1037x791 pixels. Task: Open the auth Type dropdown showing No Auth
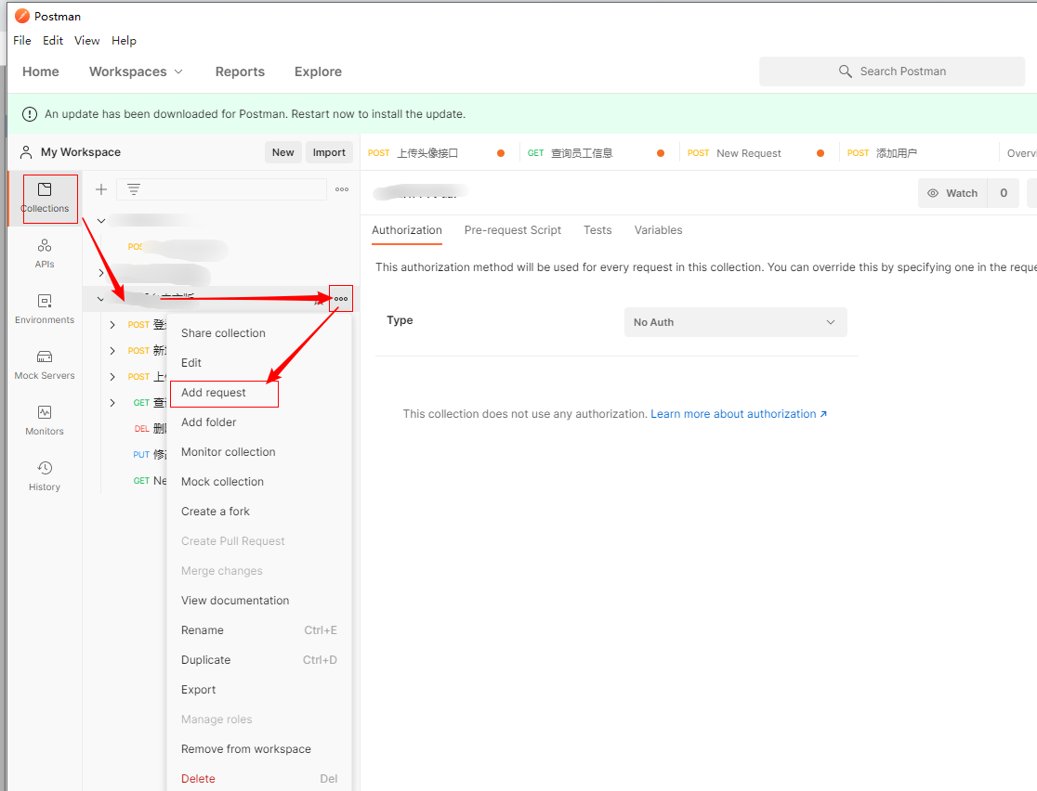click(735, 322)
